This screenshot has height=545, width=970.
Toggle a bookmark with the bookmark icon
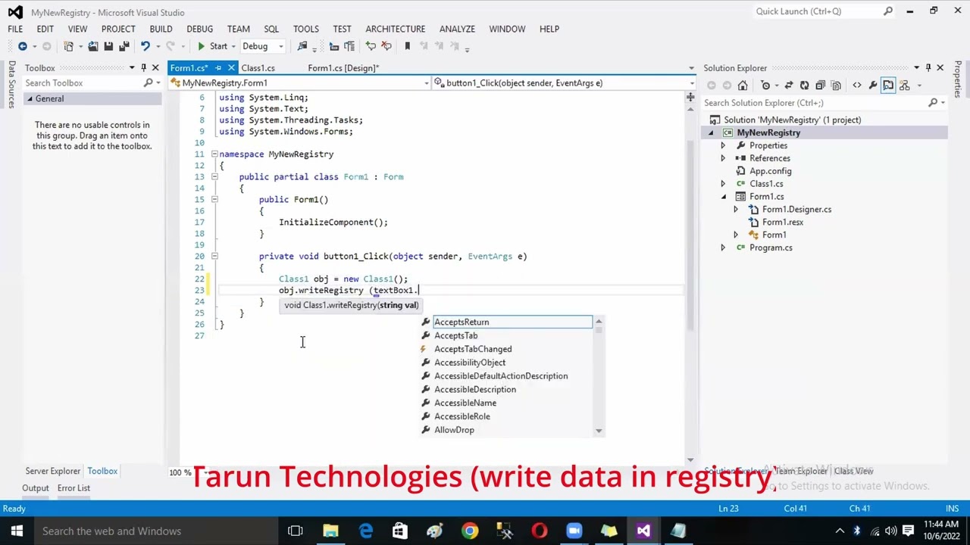407,46
